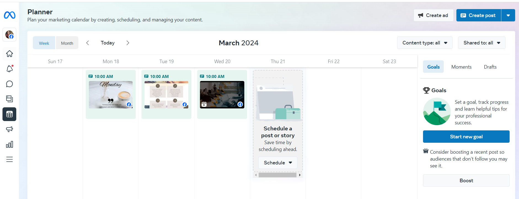Open the Create post dropdown arrow
The image size is (519, 199).
[508, 15]
